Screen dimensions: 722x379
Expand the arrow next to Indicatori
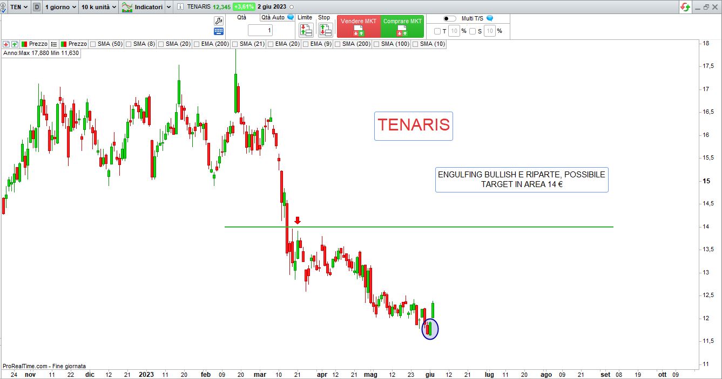pos(168,7)
